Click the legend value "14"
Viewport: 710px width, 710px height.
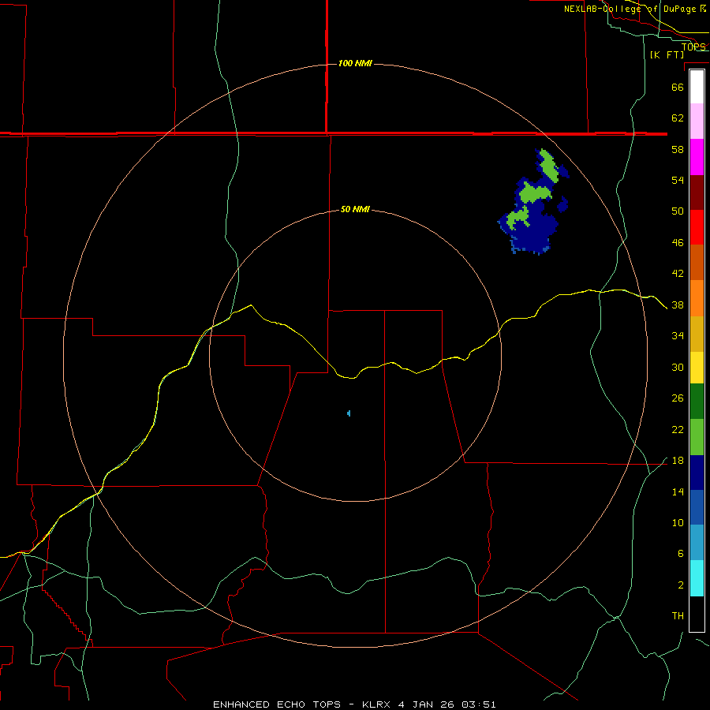(x=678, y=491)
